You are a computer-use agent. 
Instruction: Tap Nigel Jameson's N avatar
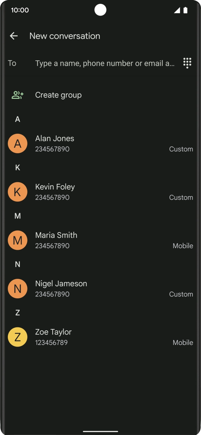[x=18, y=289]
